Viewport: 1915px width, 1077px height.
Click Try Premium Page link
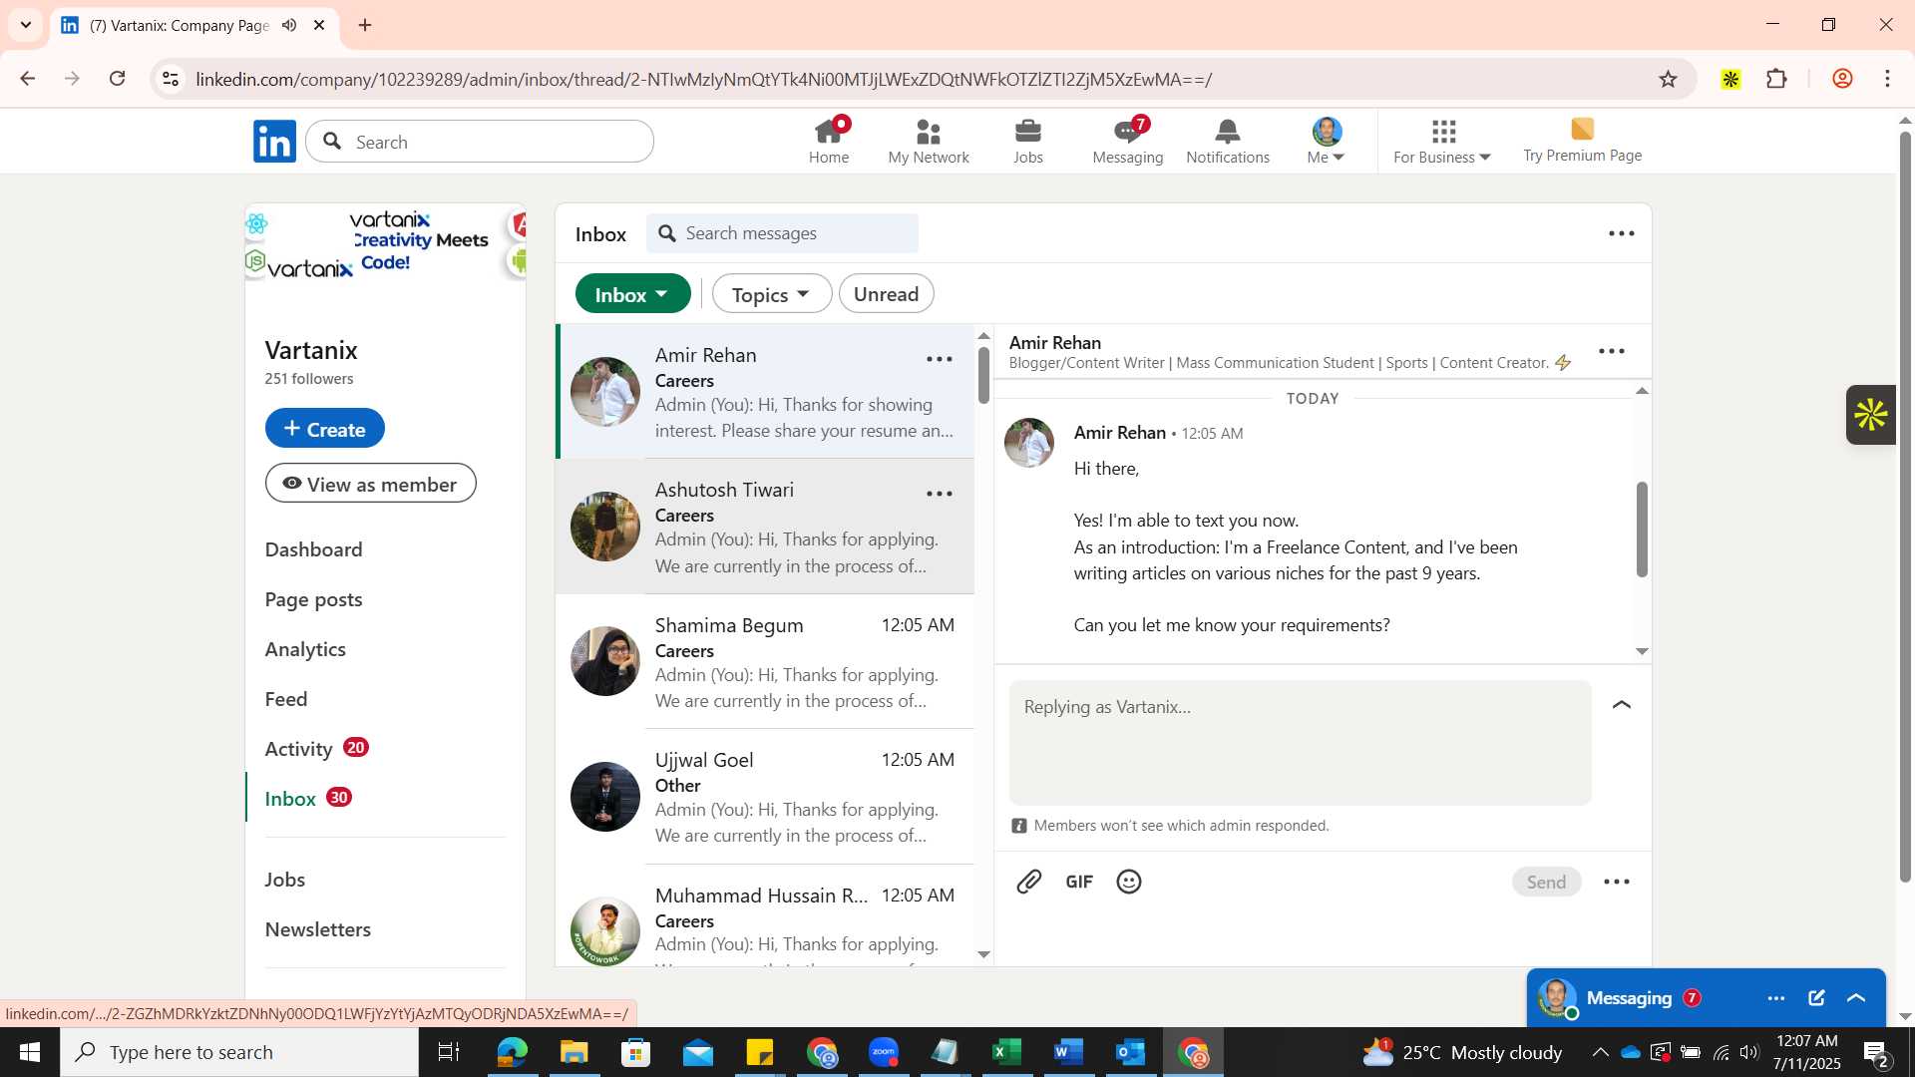1582,141
